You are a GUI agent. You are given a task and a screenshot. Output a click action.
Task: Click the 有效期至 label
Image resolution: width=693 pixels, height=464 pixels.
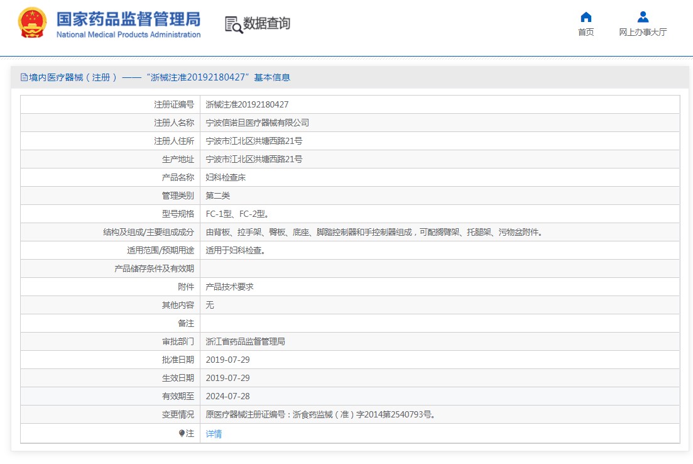178,396
